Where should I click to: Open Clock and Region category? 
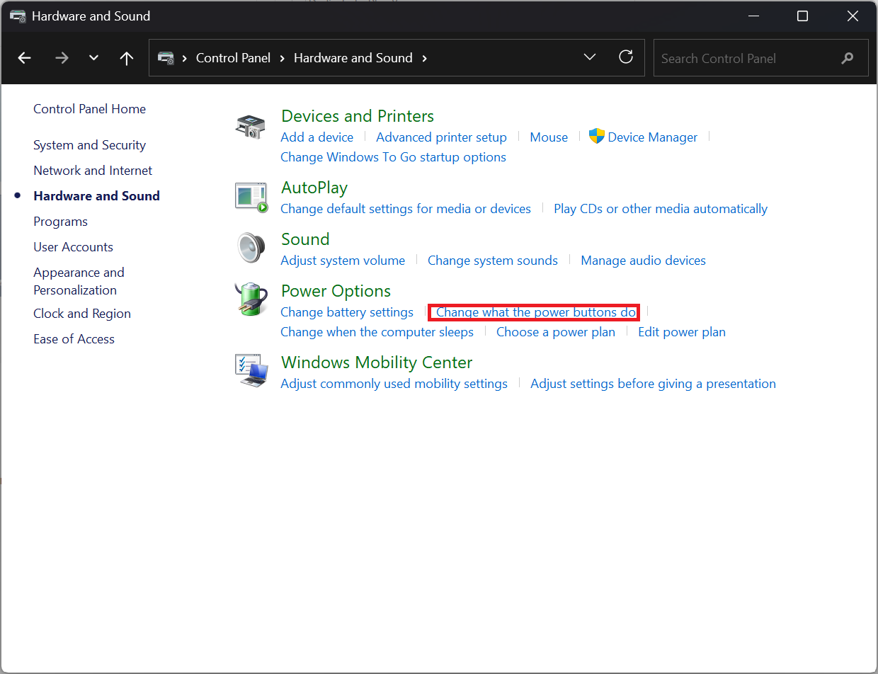coord(82,314)
